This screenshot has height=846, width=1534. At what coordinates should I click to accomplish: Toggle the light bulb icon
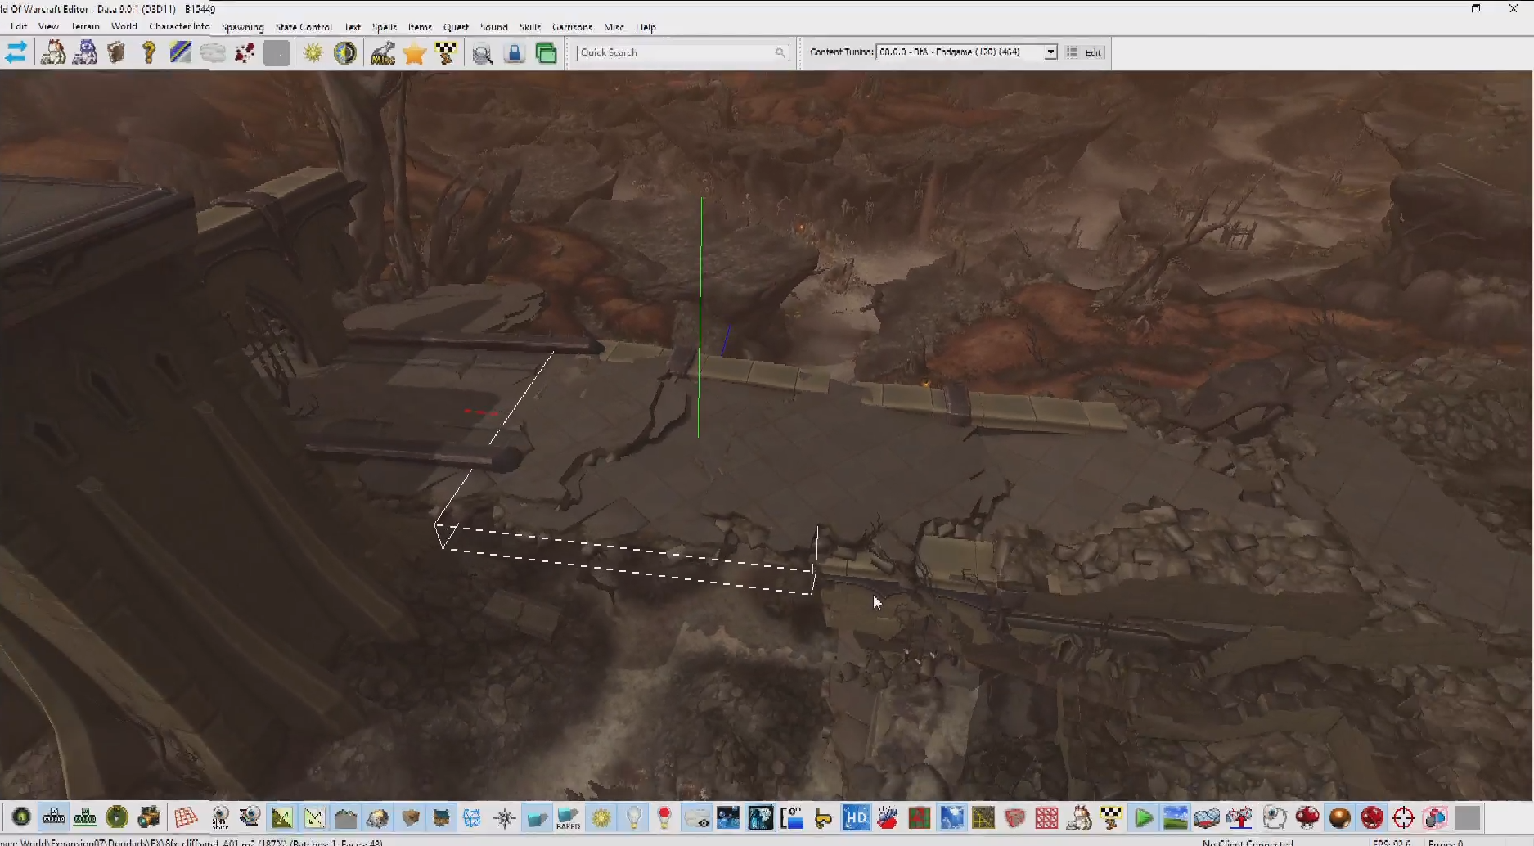pos(633,817)
